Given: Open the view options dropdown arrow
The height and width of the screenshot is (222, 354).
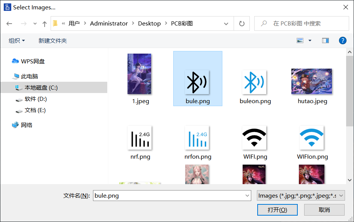Looking at the screenshot, I should tap(310, 40).
